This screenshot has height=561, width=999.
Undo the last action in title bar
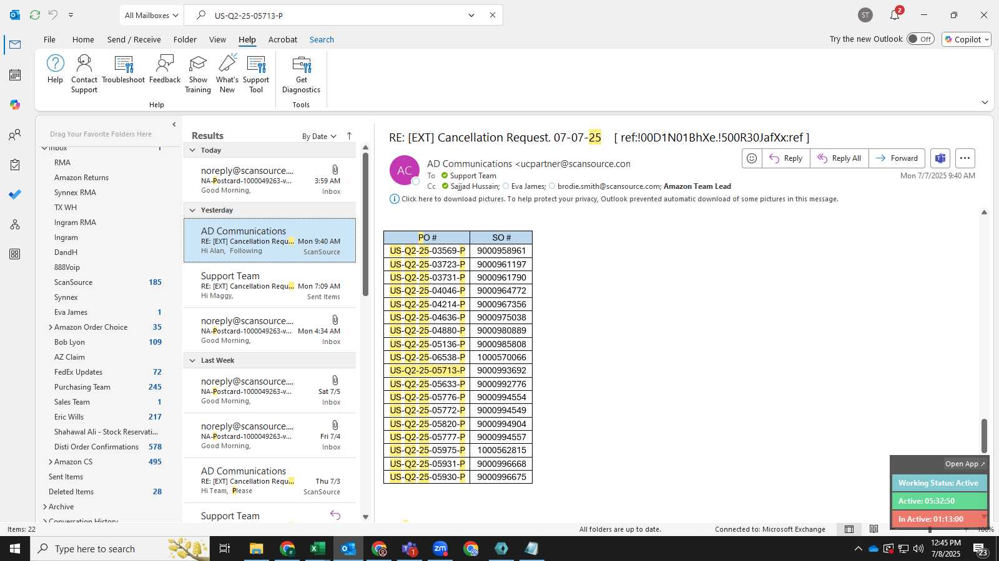pyautogui.click(x=53, y=15)
